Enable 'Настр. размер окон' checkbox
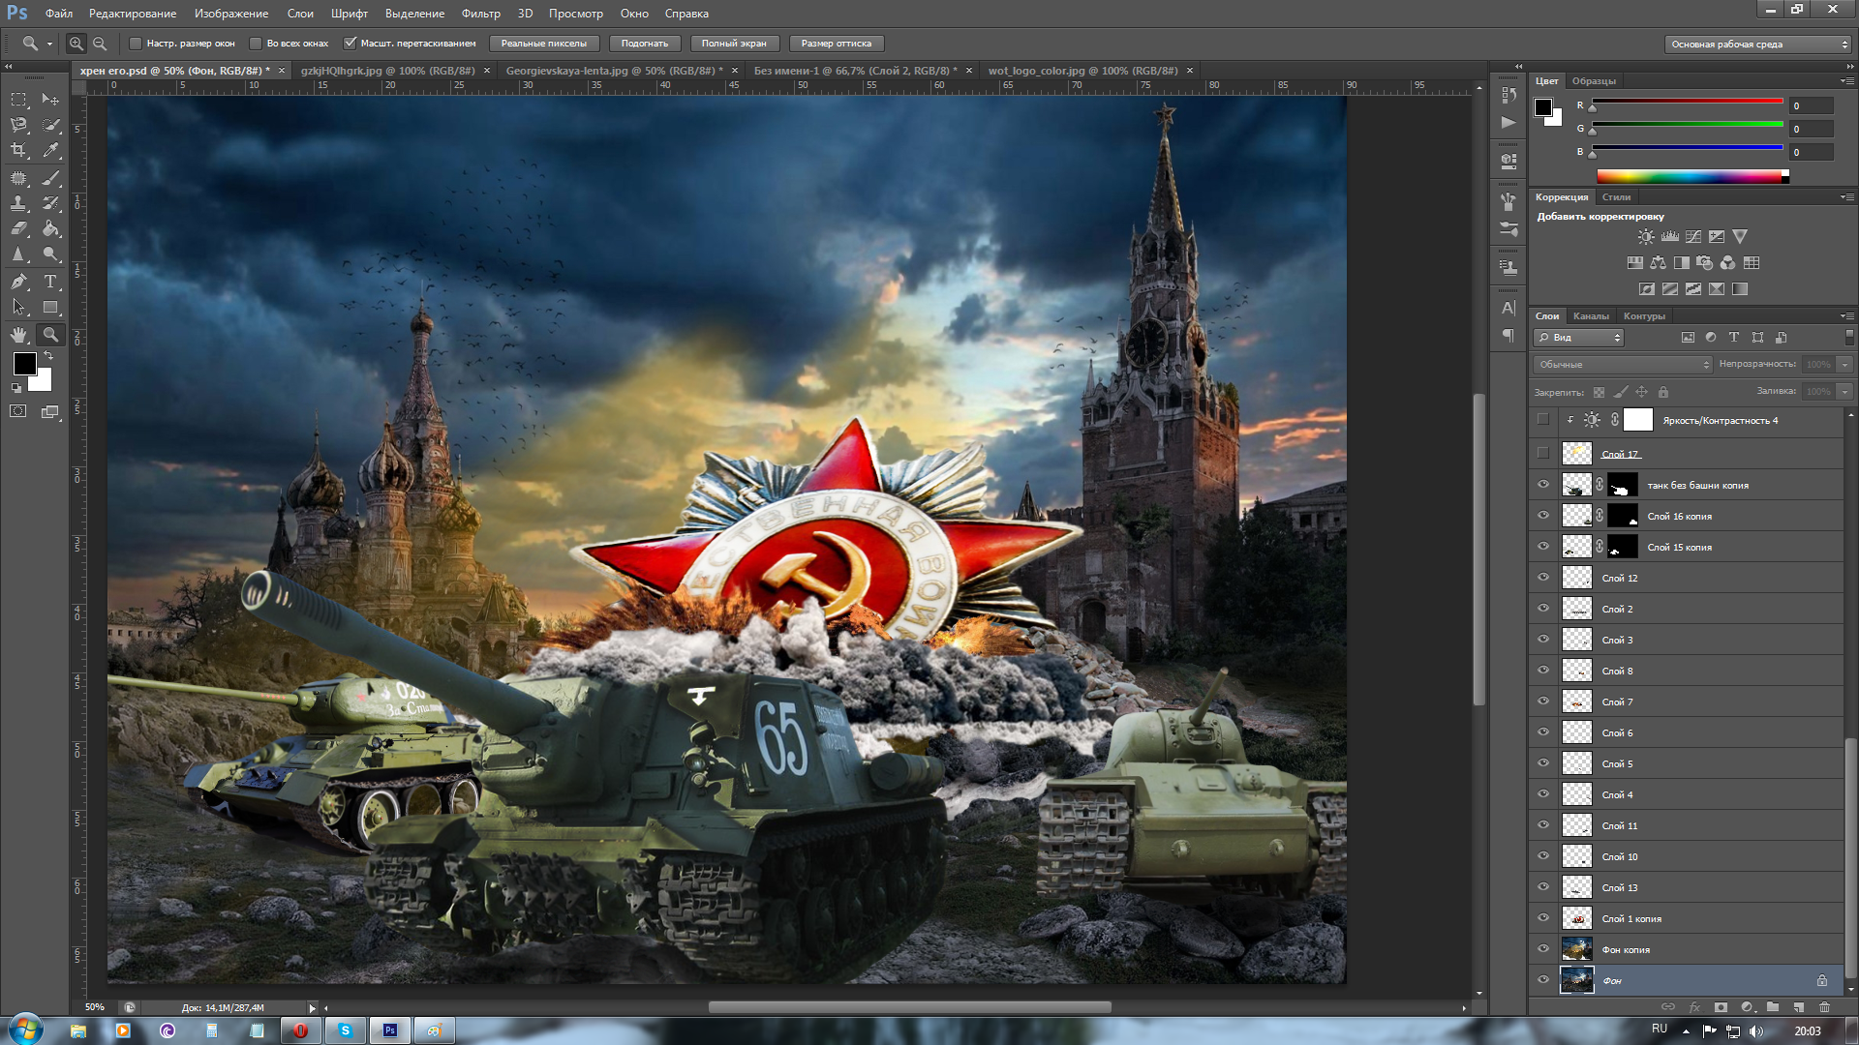 pyautogui.click(x=136, y=44)
